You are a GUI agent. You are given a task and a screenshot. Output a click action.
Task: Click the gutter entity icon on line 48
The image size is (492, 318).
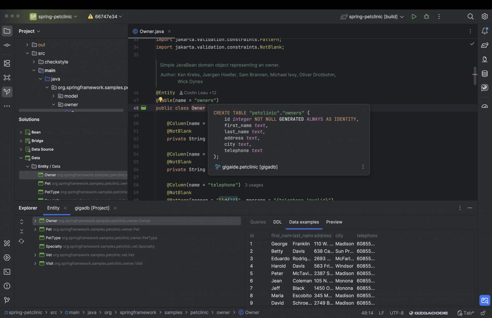[143, 108]
